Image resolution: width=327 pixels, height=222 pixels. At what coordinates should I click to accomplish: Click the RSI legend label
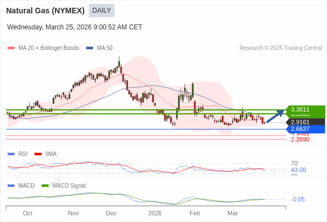[x=23, y=154]
